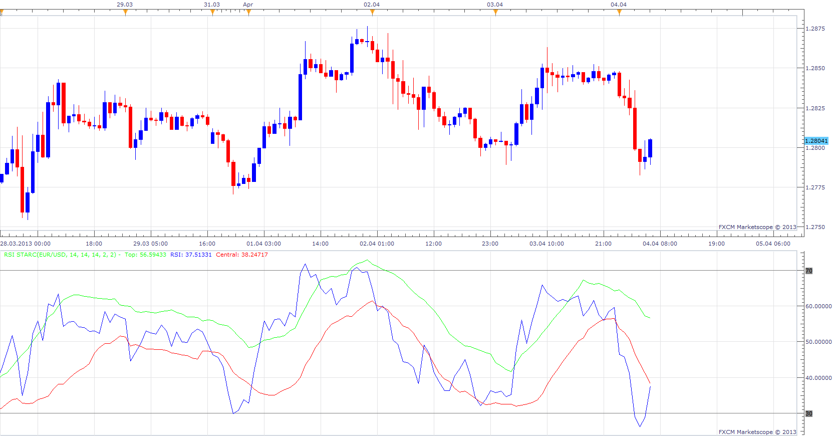Click the 18:00 time axis label

[94, 244]
